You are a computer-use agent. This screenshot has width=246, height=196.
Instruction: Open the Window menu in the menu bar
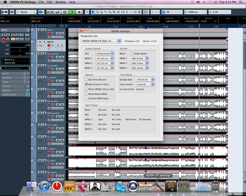60,2
